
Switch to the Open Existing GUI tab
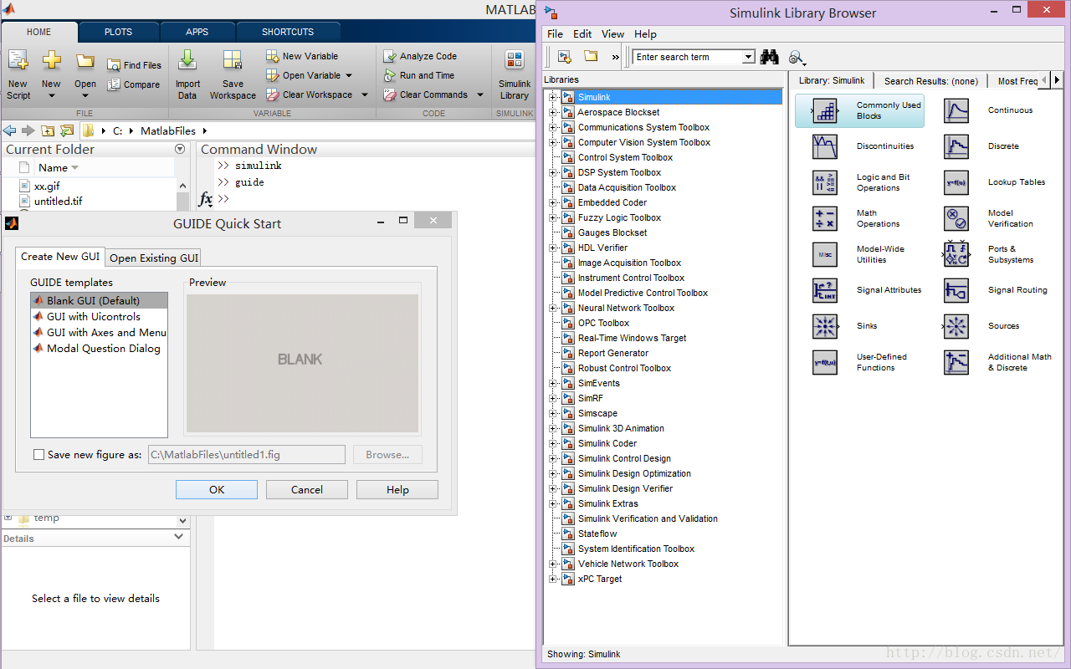tap(153, 257)
